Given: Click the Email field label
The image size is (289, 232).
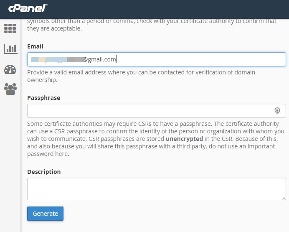Looking at the screenshot, I should click(x=35, y=46).
